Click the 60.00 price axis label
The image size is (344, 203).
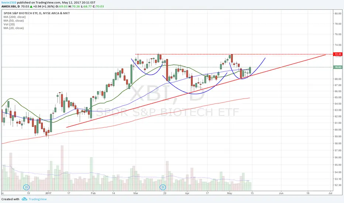(x=338, y=130)
